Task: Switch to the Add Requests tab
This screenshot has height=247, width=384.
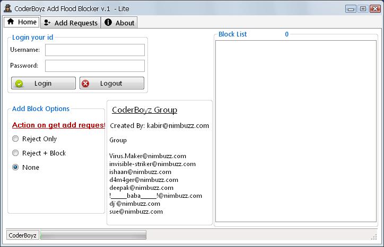Action: click(x=71, y=23)
